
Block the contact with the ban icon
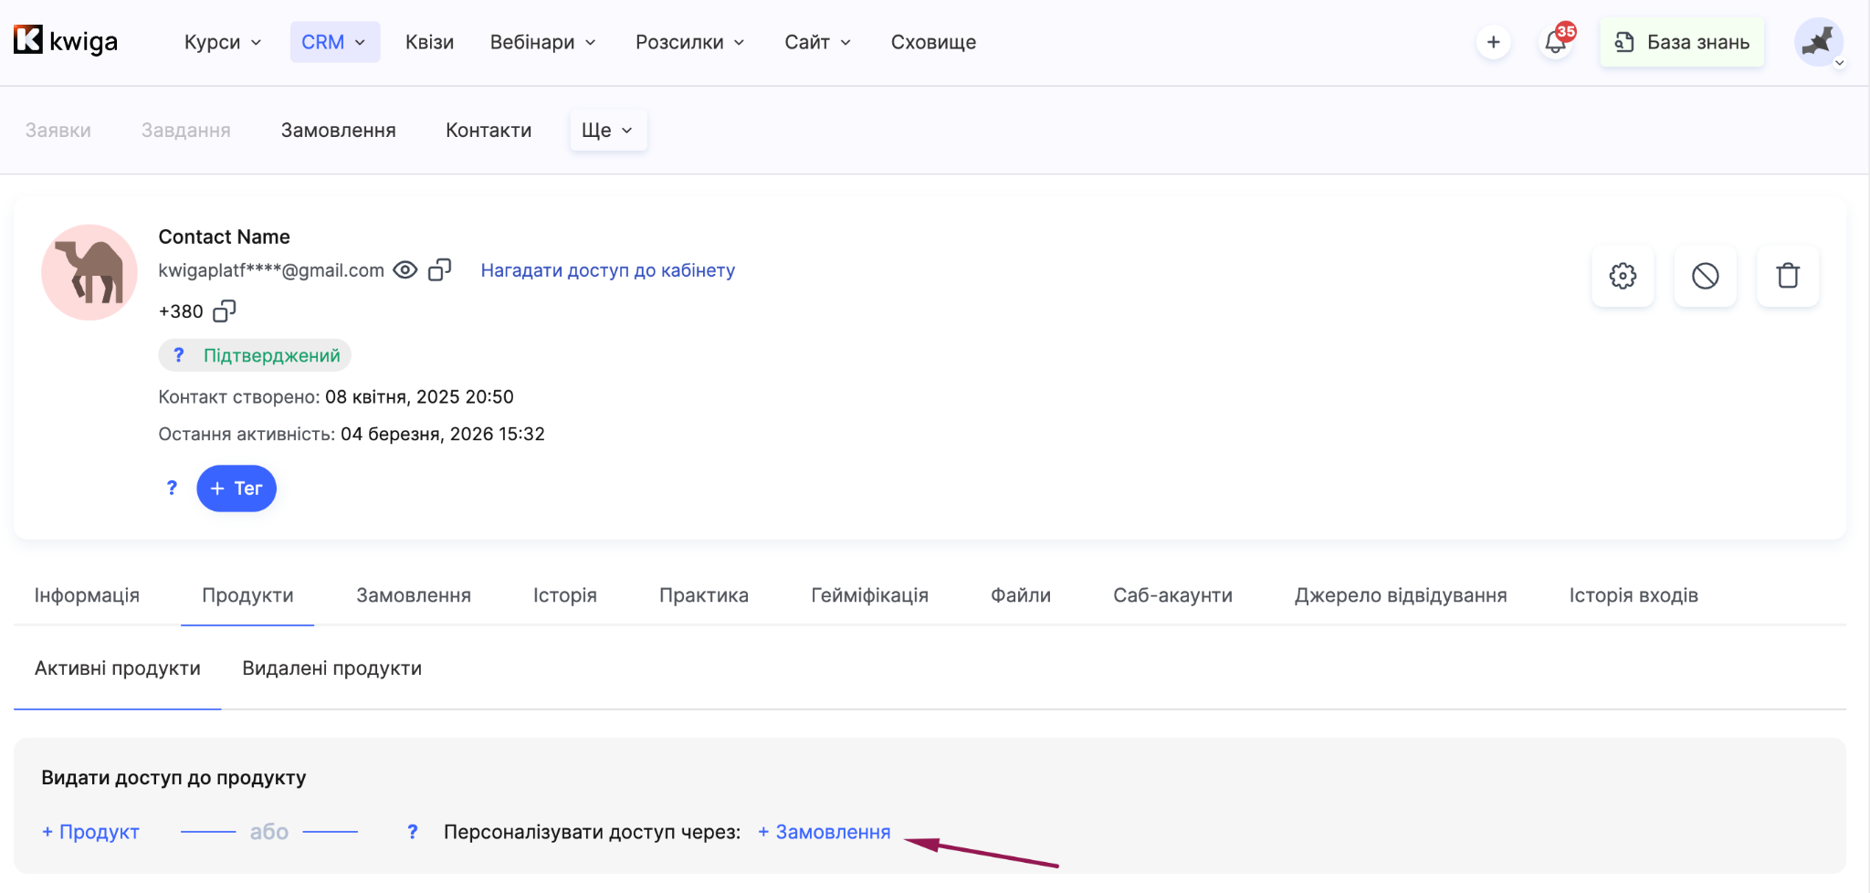(1705, 276)
